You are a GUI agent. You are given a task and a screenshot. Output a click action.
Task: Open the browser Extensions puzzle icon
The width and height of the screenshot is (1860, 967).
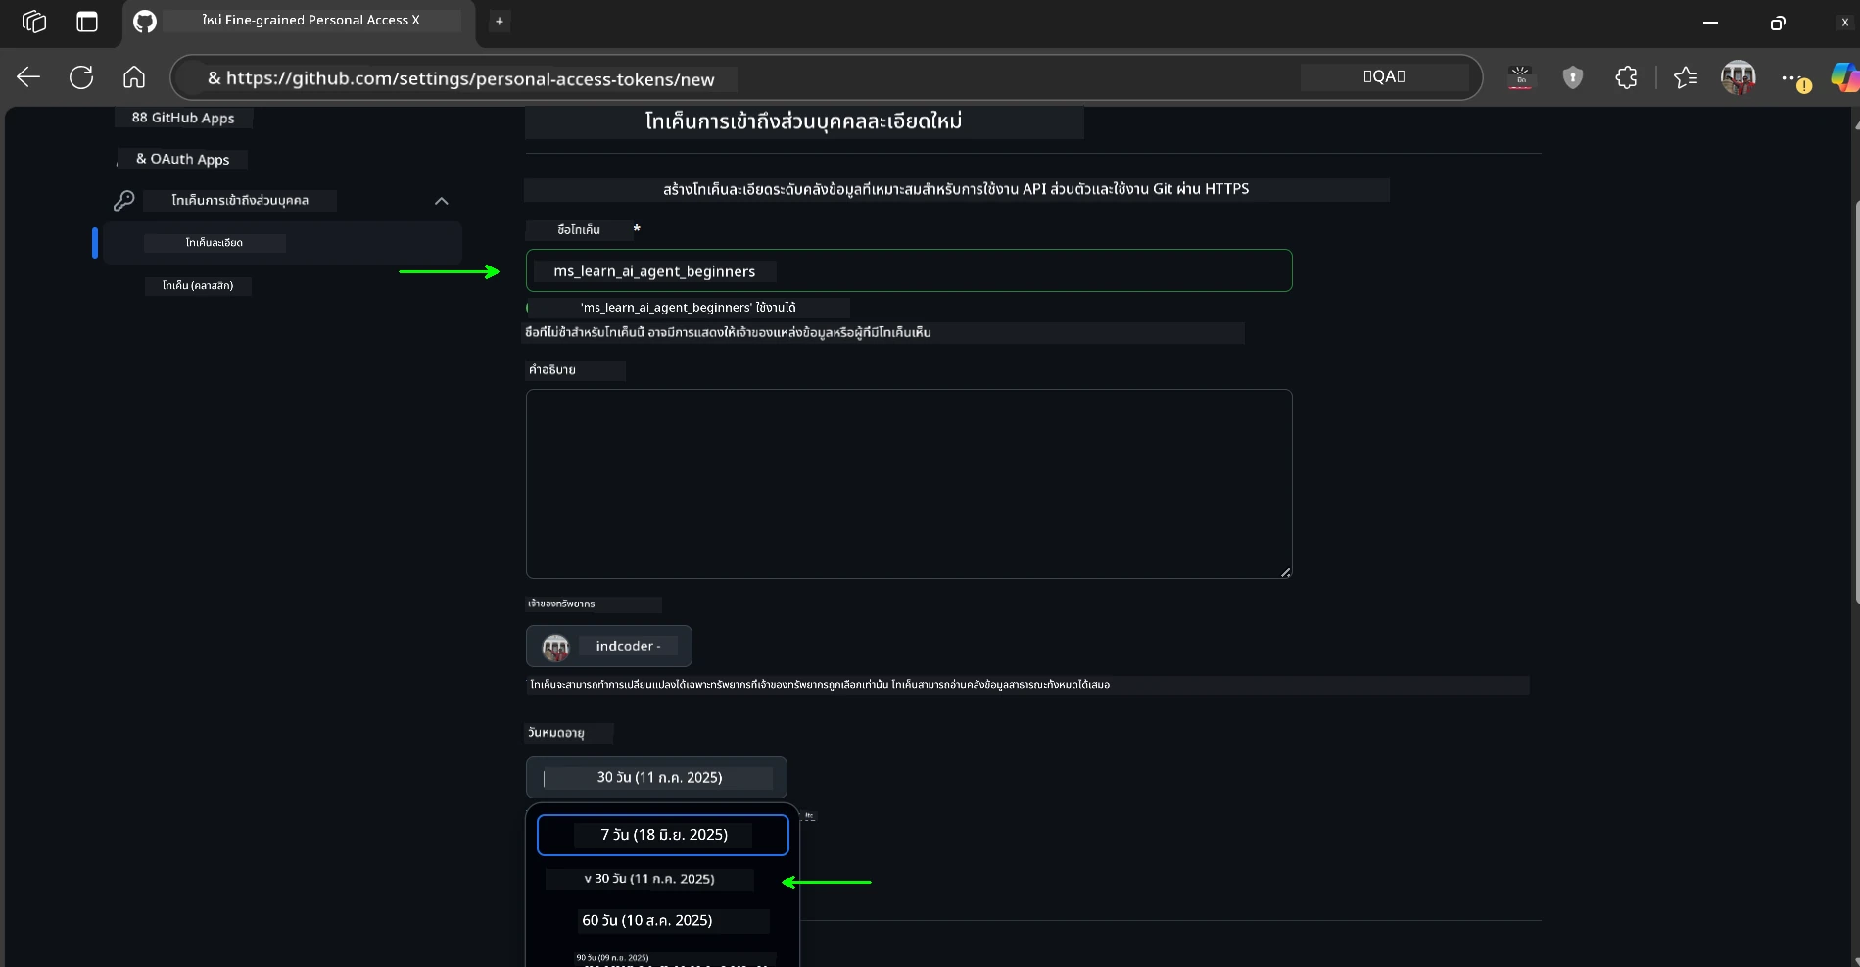pyautogui.click(x=1626, y=77)
